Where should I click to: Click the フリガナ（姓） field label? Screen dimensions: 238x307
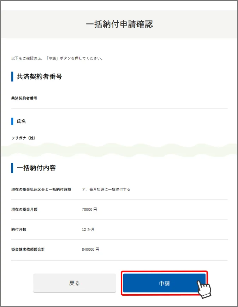tap(23, 138)
